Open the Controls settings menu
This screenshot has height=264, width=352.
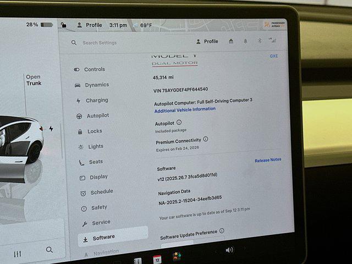pos(90,69)
